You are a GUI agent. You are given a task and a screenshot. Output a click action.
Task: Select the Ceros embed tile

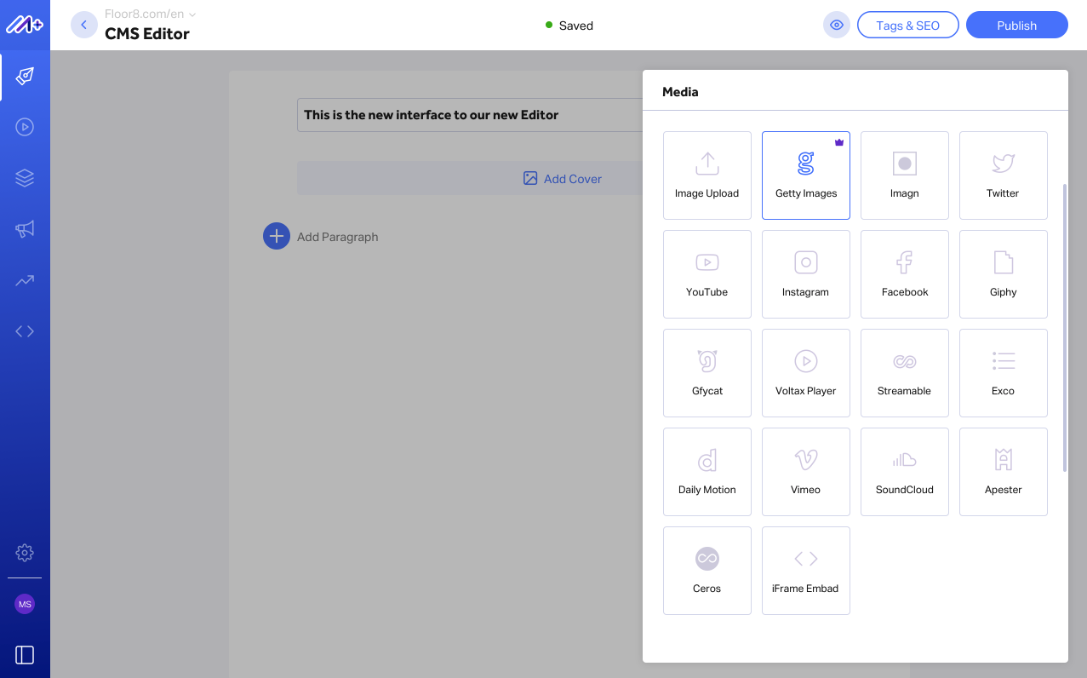click(x=707, y=571)
